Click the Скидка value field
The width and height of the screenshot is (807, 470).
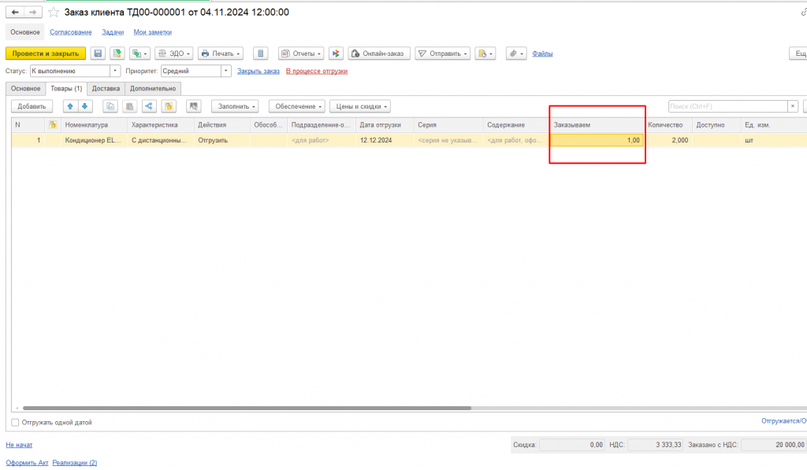pos(572,445)
